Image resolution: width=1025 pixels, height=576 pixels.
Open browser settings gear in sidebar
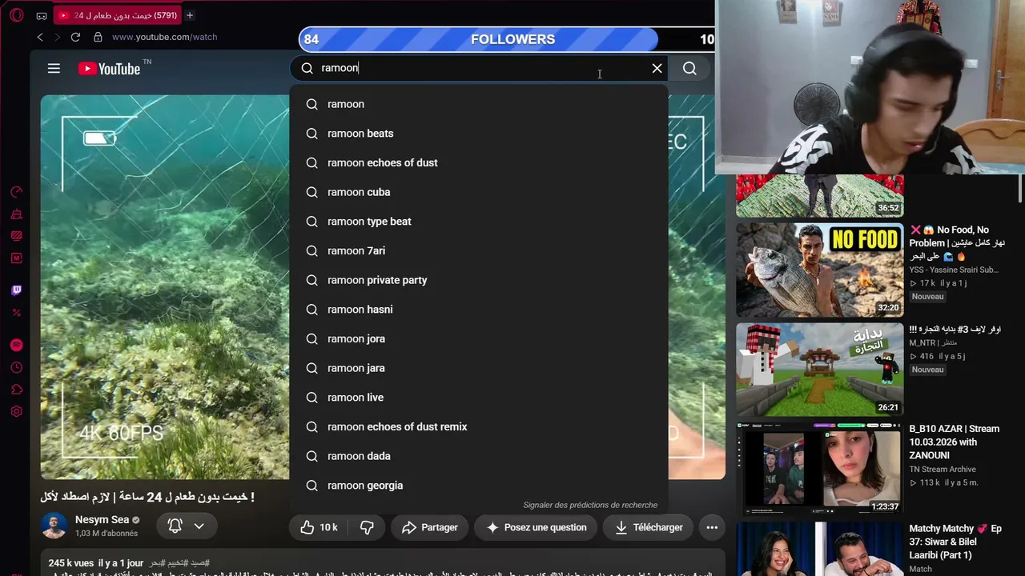click(16, 411)
